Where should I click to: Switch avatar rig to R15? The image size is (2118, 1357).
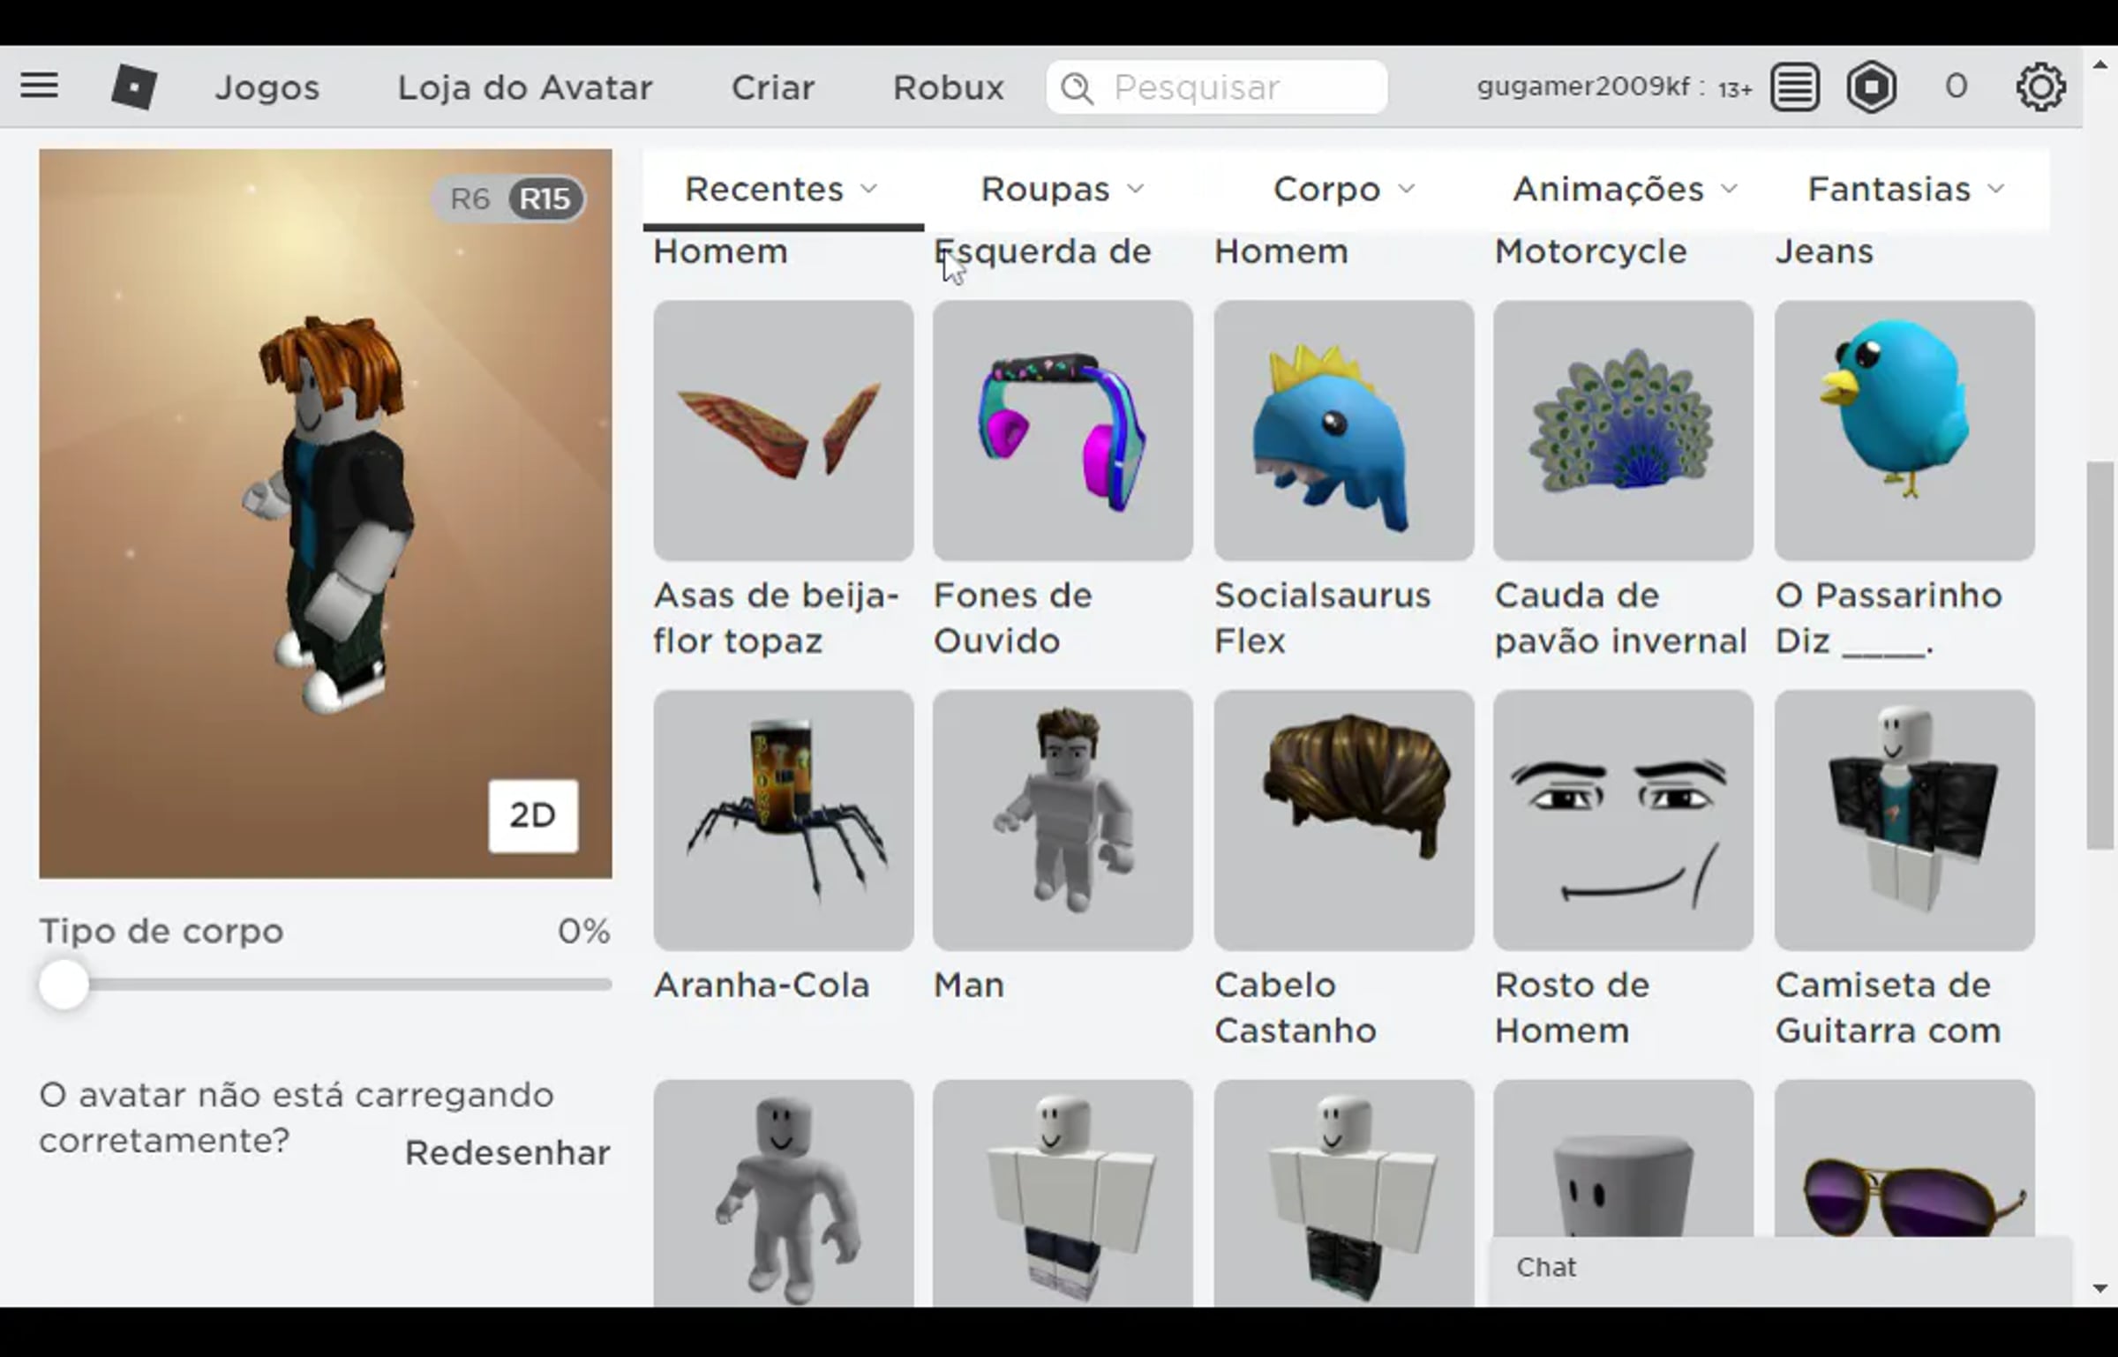pos(545,199)
